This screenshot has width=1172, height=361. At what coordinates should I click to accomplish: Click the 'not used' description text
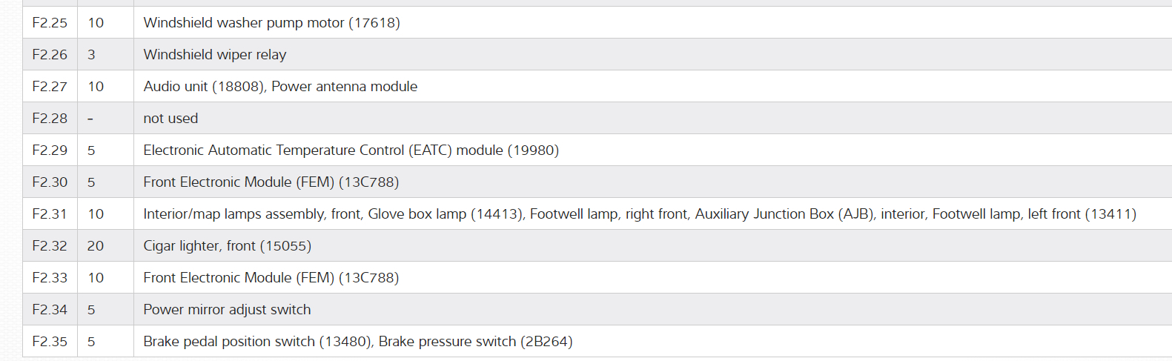(x=170, y=119)
